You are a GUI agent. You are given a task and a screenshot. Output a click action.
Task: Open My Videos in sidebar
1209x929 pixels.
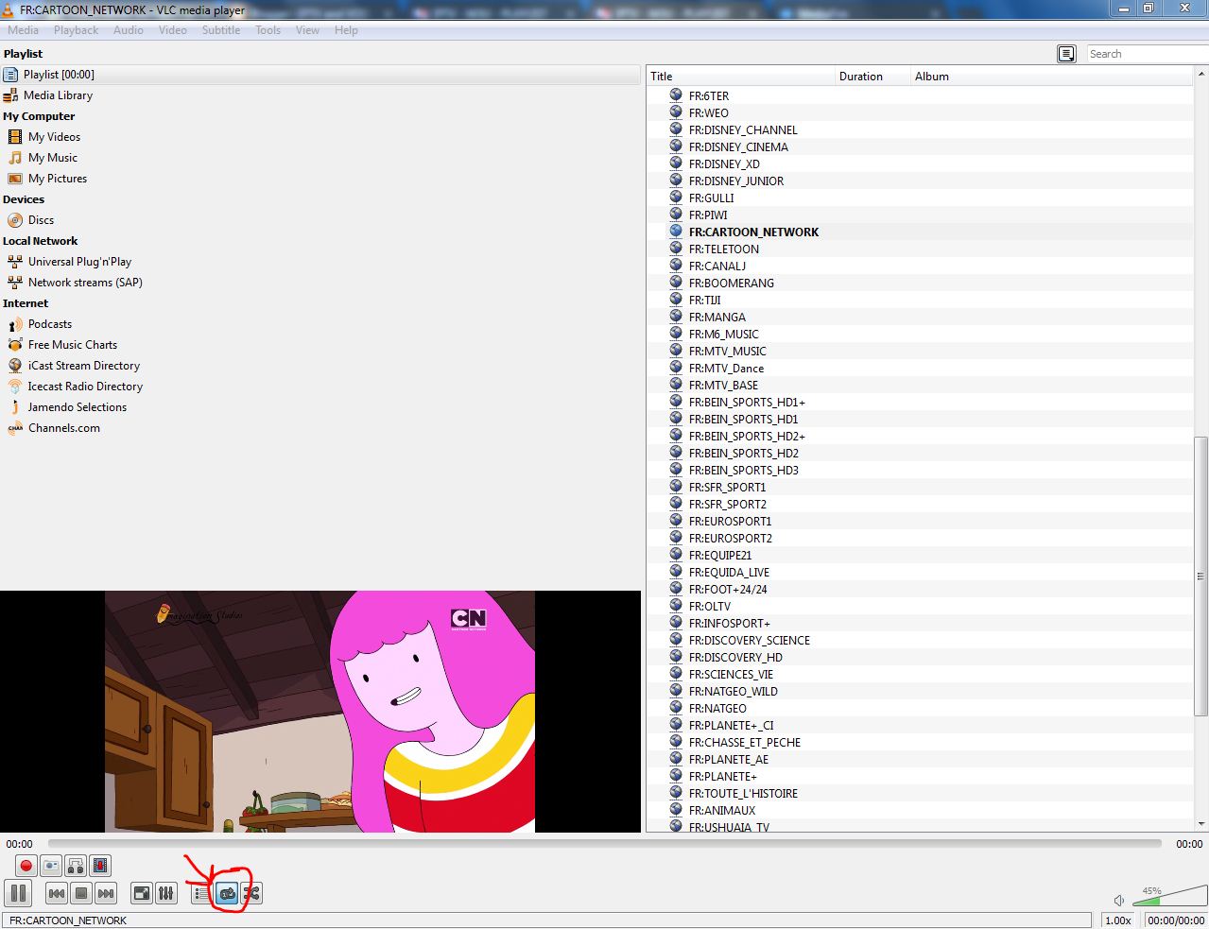[54, 137]
